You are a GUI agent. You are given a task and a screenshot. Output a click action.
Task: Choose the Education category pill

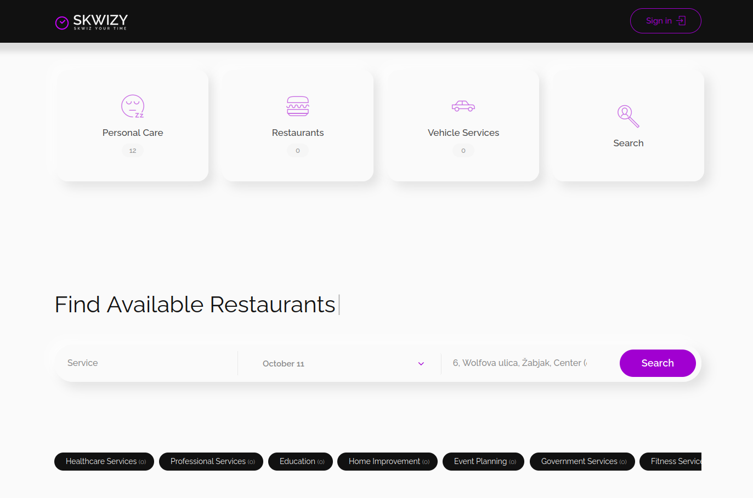[301, 461]
